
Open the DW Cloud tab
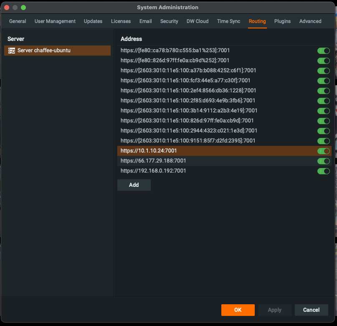(x=198, y=21)
